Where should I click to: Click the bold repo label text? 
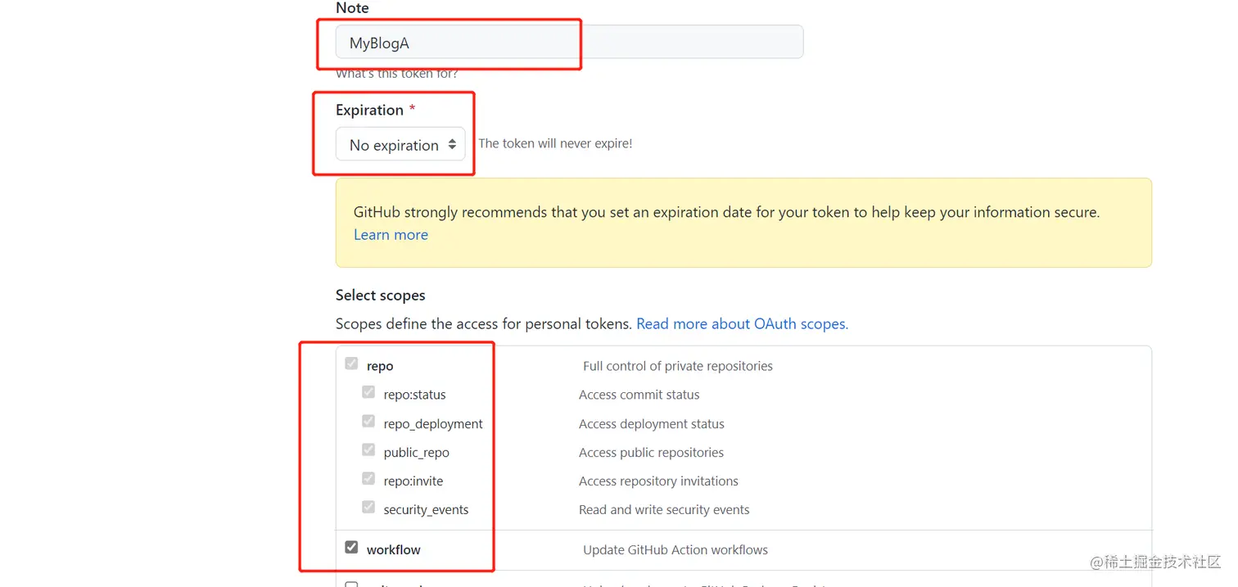pos(380,367)
